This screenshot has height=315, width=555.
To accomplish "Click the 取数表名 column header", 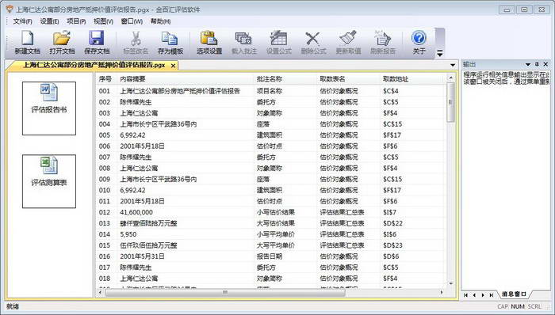I will [x=349, y=79].
